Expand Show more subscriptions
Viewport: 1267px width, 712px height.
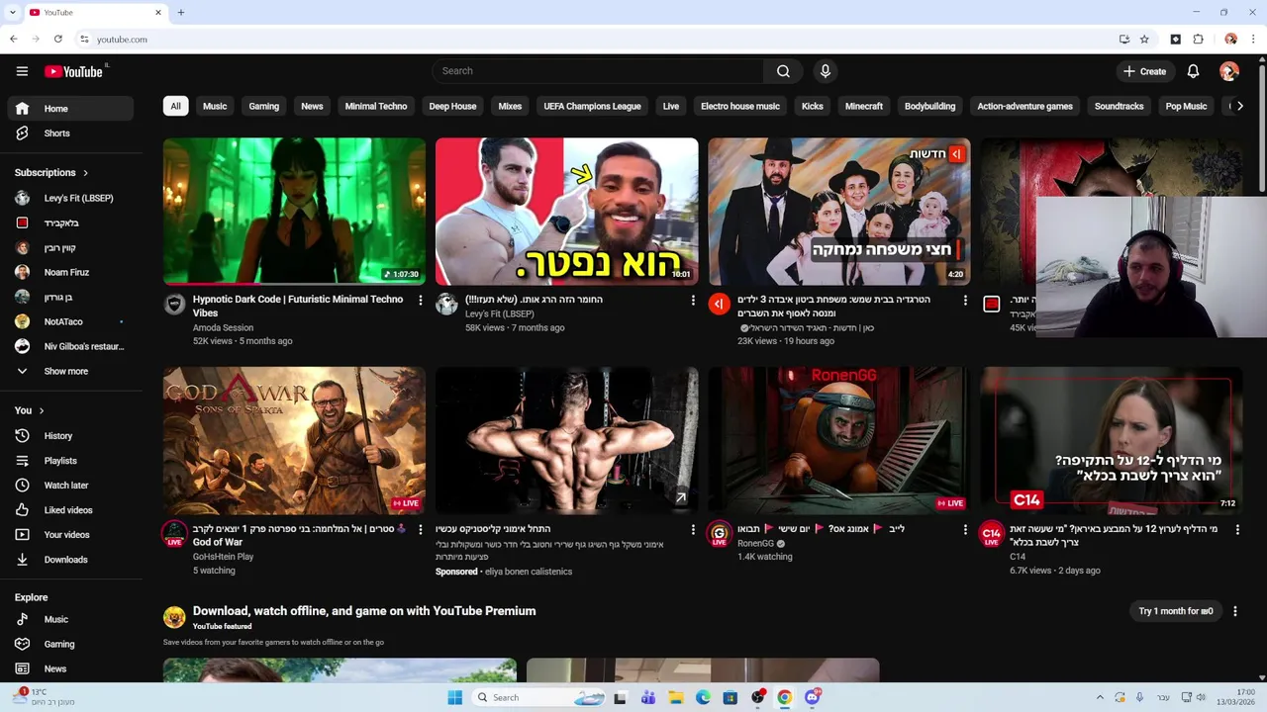[68, 372]
